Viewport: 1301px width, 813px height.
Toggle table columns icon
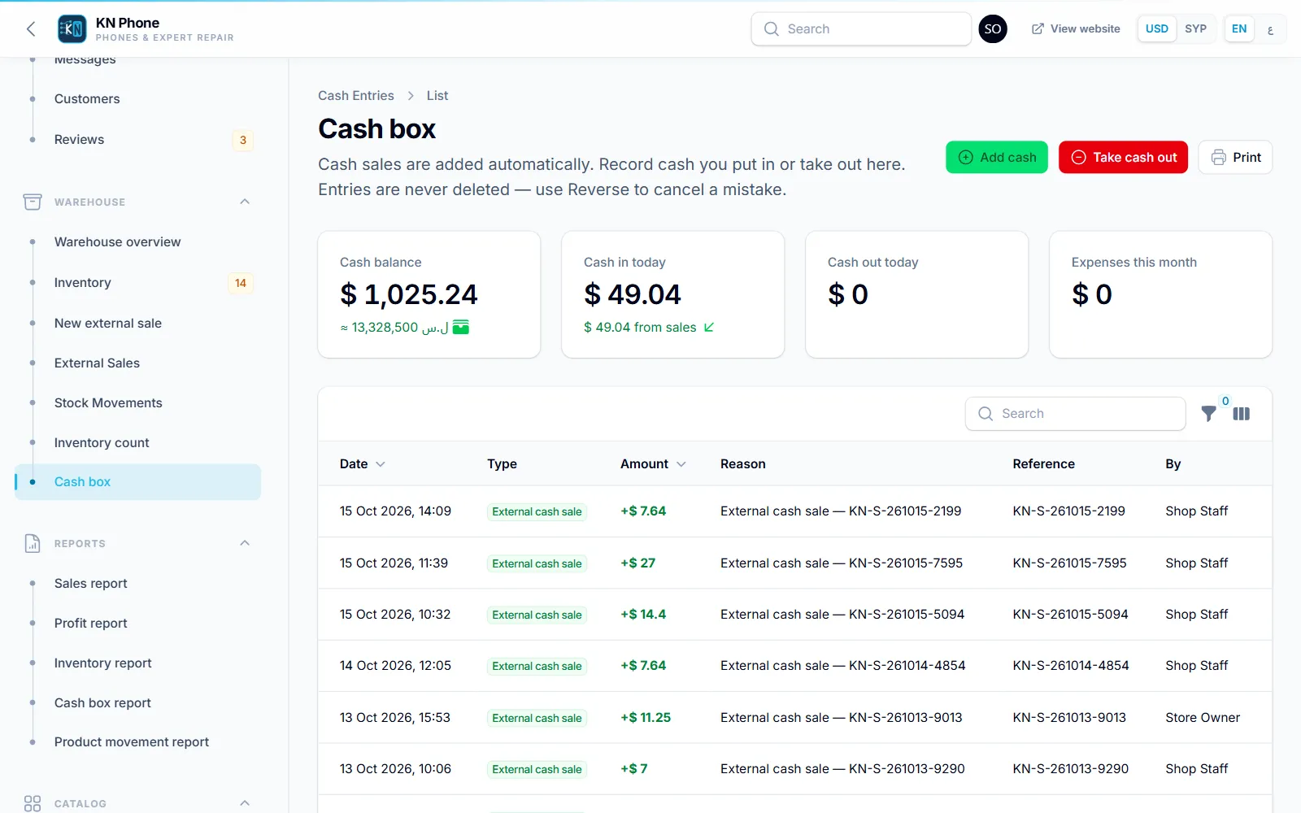pyautogui.click(x=1241, y=414)
